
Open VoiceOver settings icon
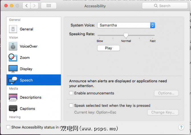tap(13, 46)
